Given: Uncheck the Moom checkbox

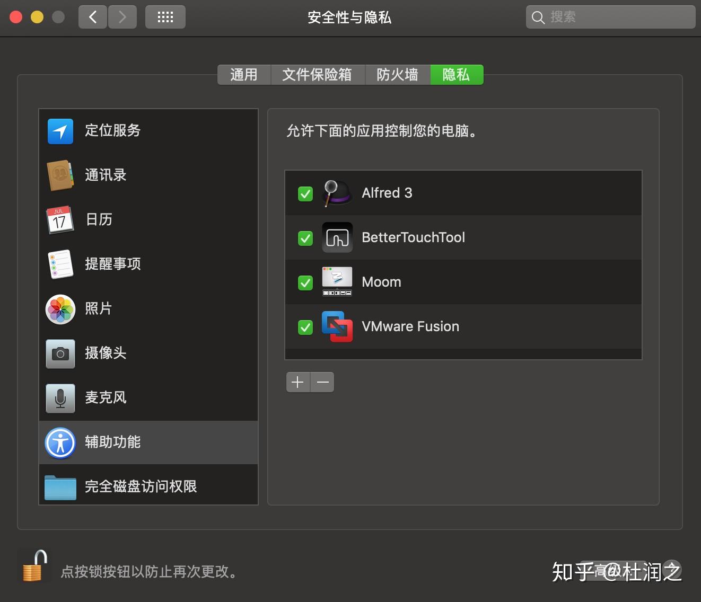Looking at the screenshot, I should 305,283.
